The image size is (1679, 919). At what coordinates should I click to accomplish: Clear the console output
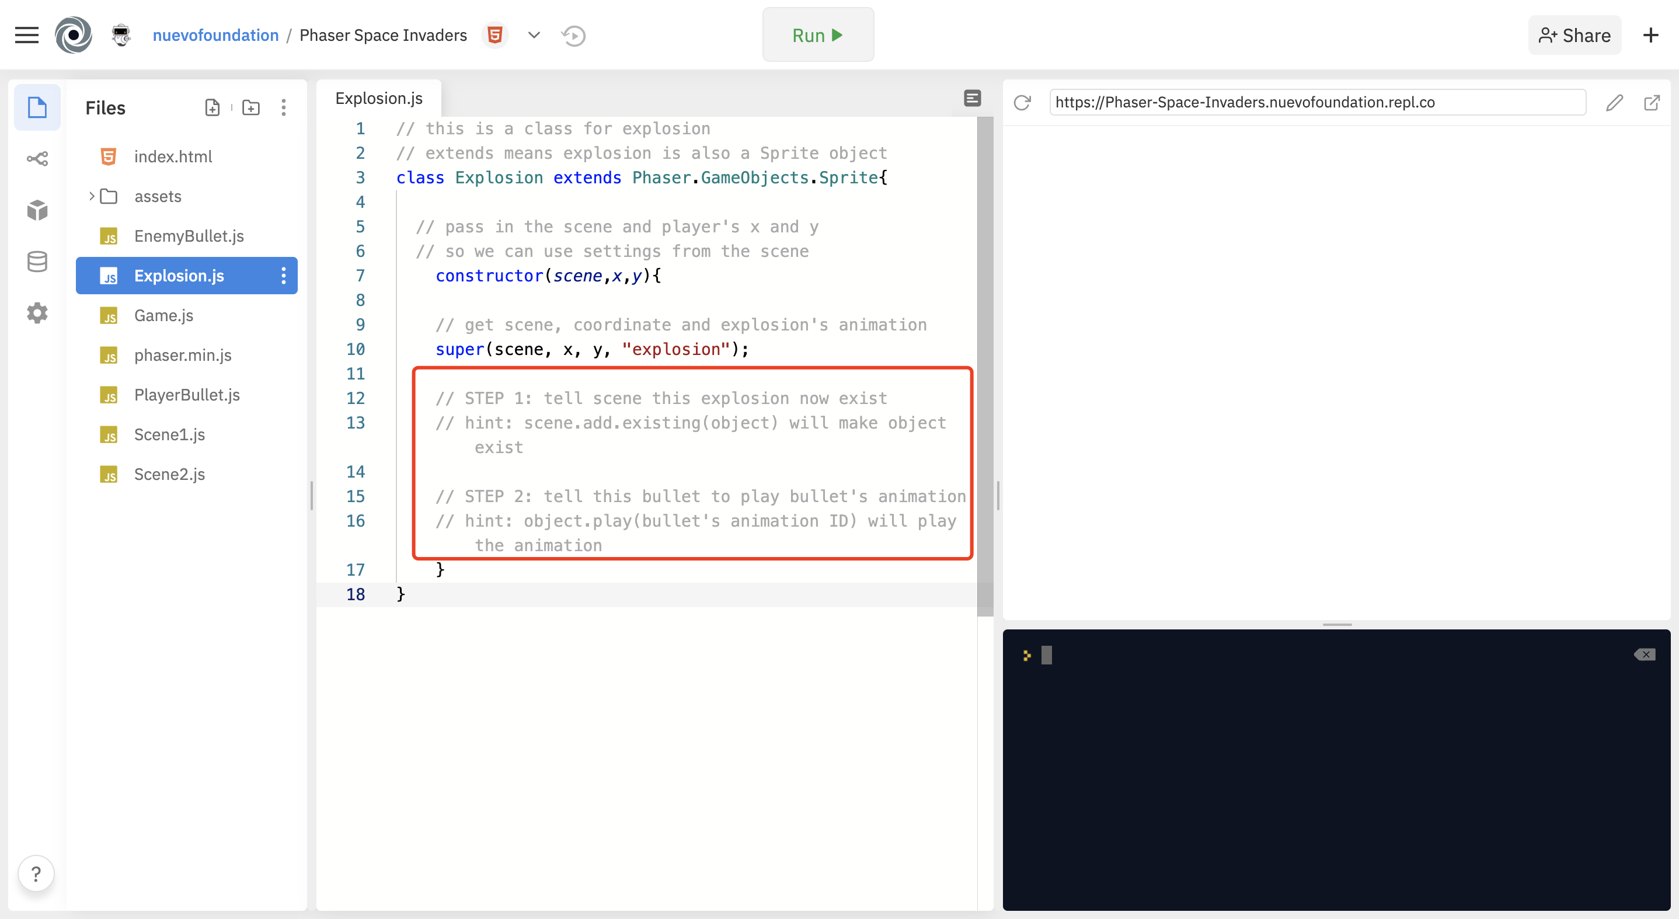tap(1645, 655)
